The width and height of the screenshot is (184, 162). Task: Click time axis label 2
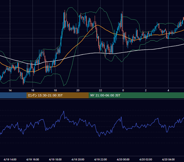tap(146, 90)
